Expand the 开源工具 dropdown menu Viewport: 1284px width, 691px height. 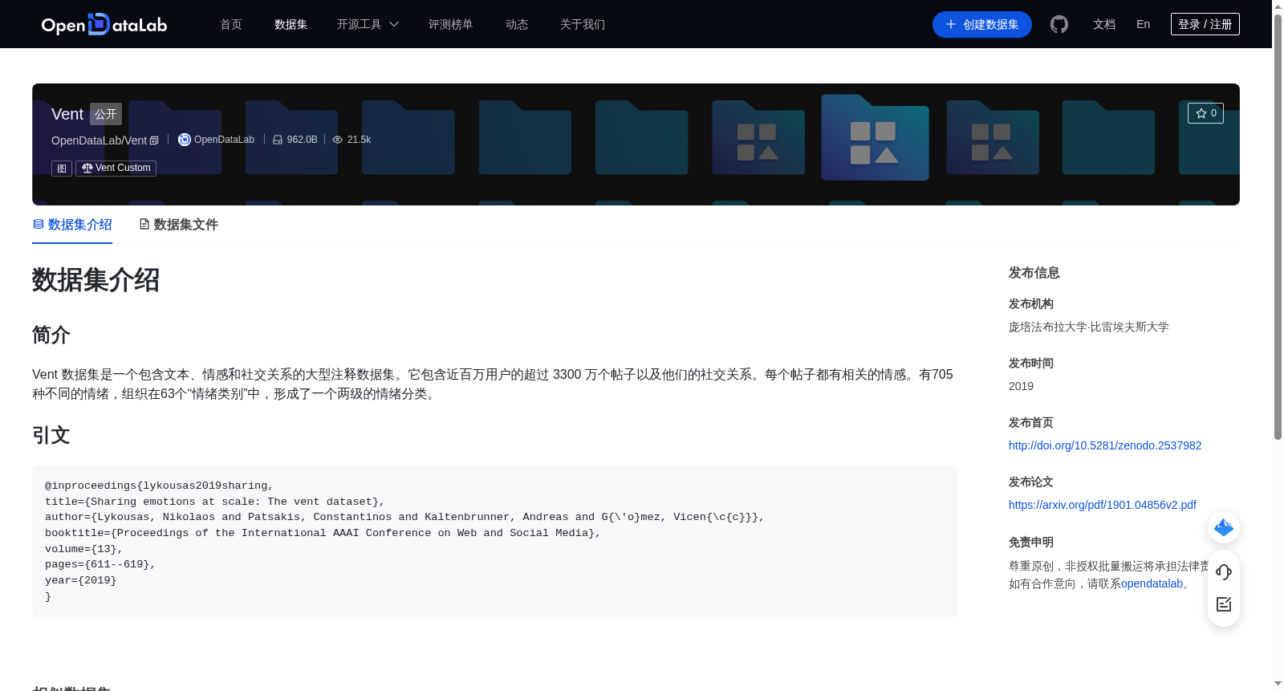[368, 24]
